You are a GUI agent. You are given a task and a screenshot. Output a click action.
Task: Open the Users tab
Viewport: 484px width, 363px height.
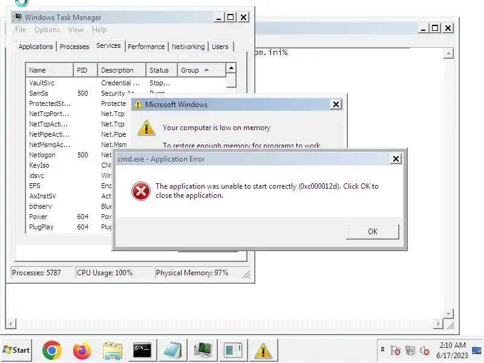tap(220, 47)
